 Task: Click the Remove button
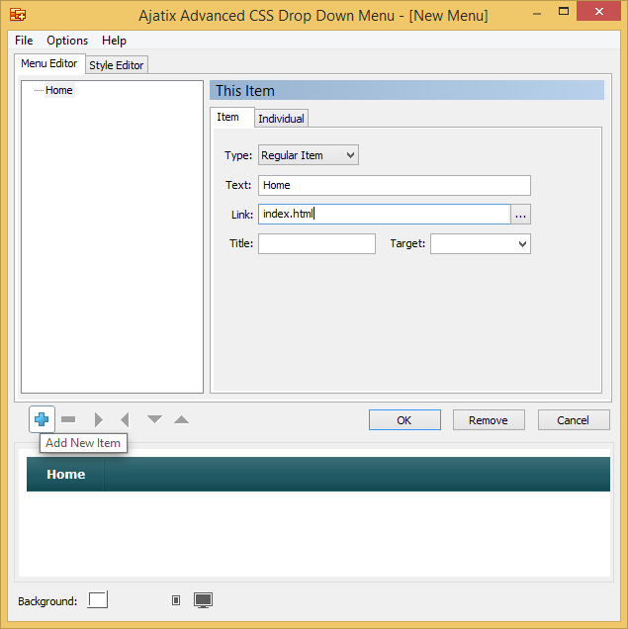pyautogui.click(x=489, y=420)
